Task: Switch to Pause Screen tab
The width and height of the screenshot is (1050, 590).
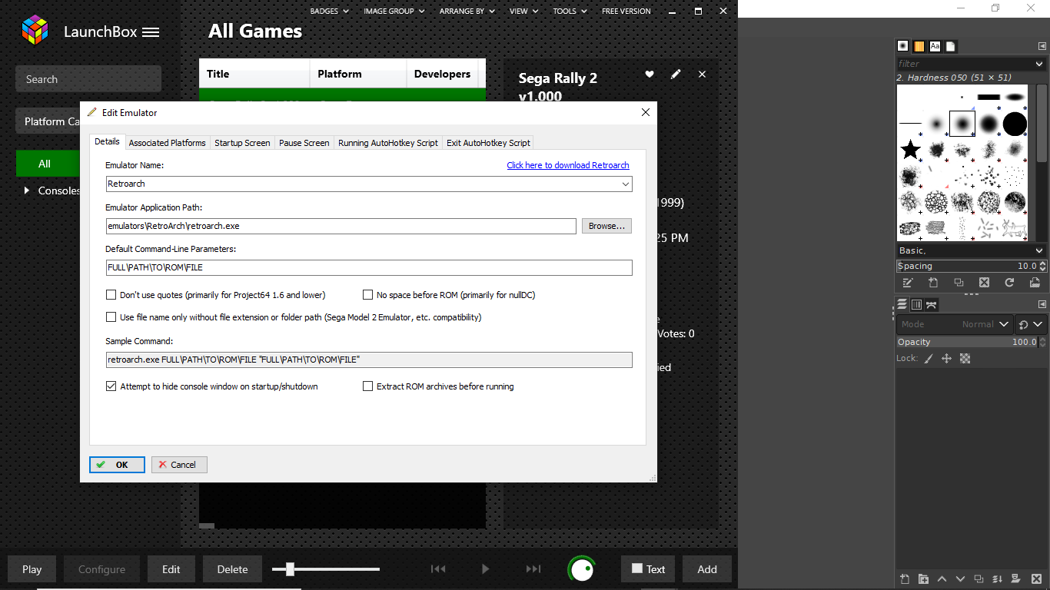Action: pos(304,143)
